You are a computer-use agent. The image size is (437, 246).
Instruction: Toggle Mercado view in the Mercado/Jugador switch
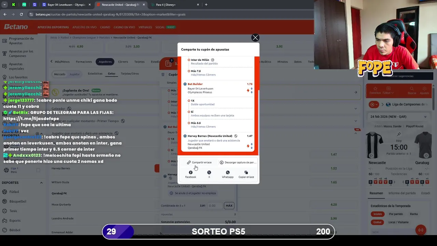pos(59,74)
